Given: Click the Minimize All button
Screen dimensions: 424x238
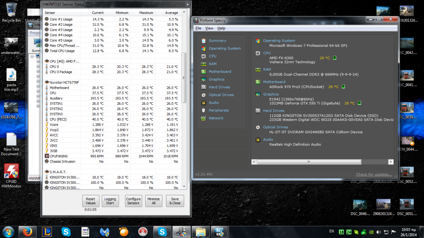Looking at the screenshot, I should tap(153, 201).
